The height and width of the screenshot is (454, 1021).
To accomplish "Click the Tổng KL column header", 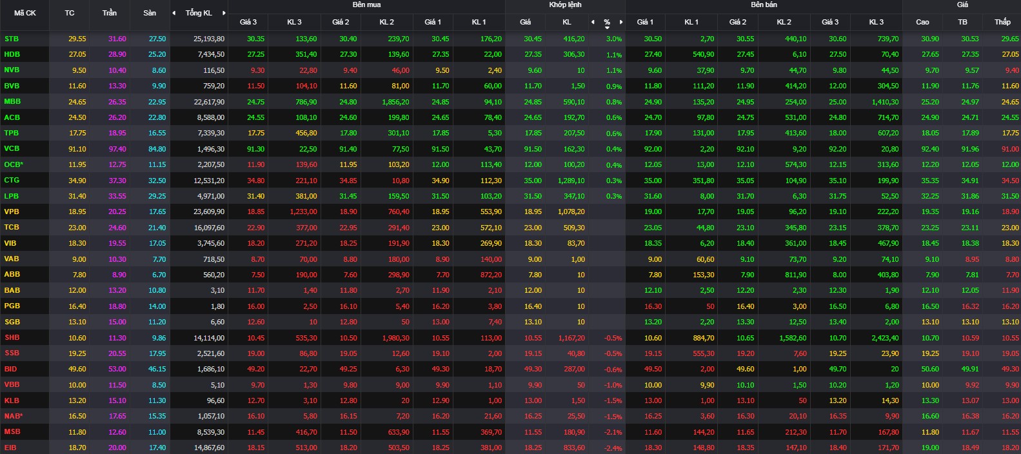I will pos(199,13).
